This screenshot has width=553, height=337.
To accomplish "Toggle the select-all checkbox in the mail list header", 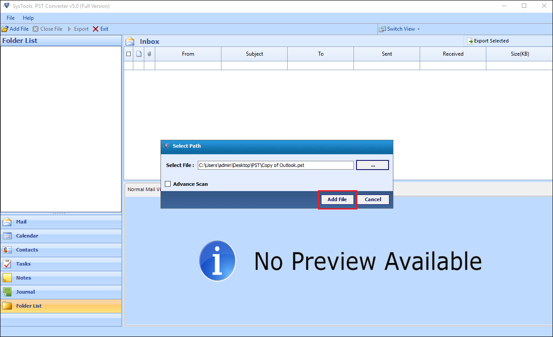I will tap(128, 54).
